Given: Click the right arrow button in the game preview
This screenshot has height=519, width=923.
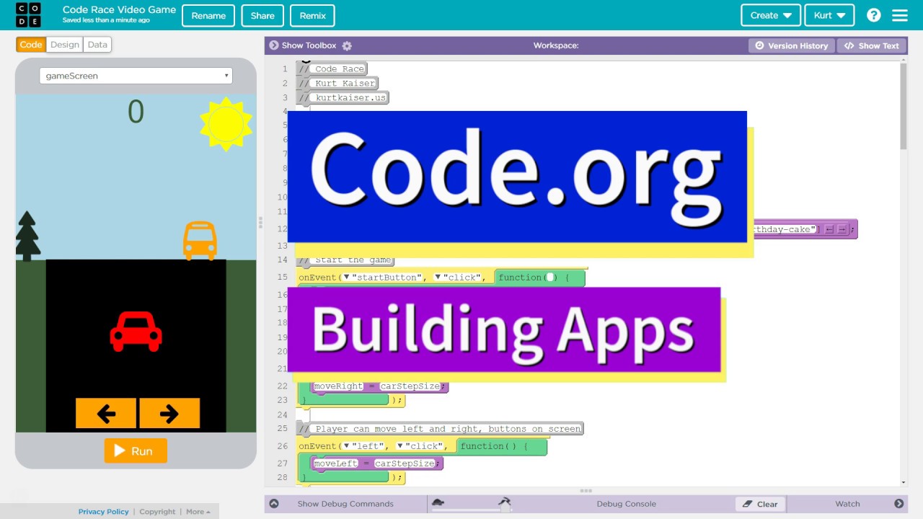Looking at the screenshot, I should coord(169,413).
